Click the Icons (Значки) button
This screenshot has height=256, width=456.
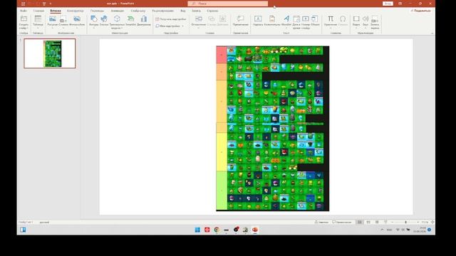tap(104, 21)
